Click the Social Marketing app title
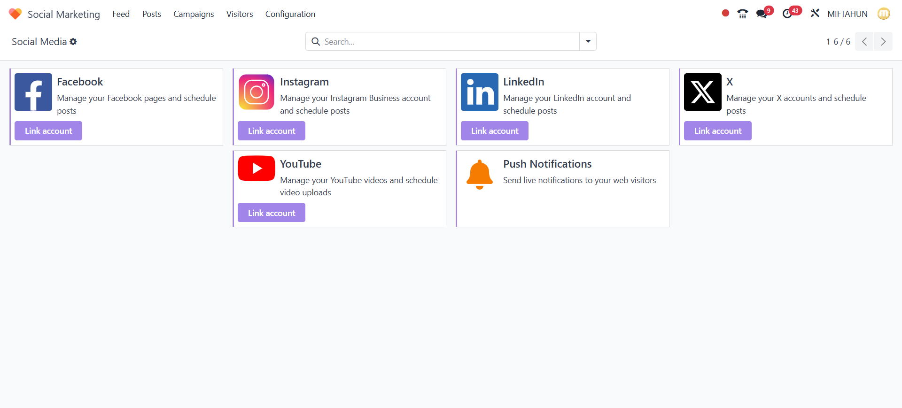This screenshot has height=408, width=902. [64, 14]
